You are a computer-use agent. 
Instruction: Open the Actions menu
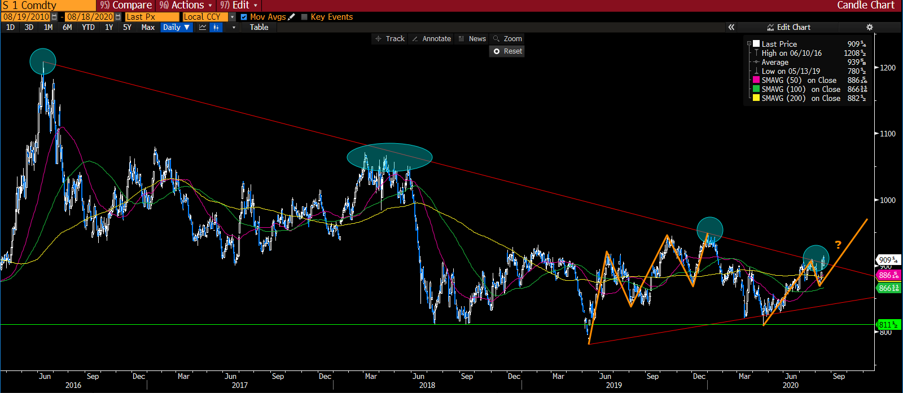pos(186,5)
